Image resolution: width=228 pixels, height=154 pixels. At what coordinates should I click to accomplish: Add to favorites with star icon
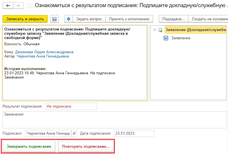(x=29, y=5)
